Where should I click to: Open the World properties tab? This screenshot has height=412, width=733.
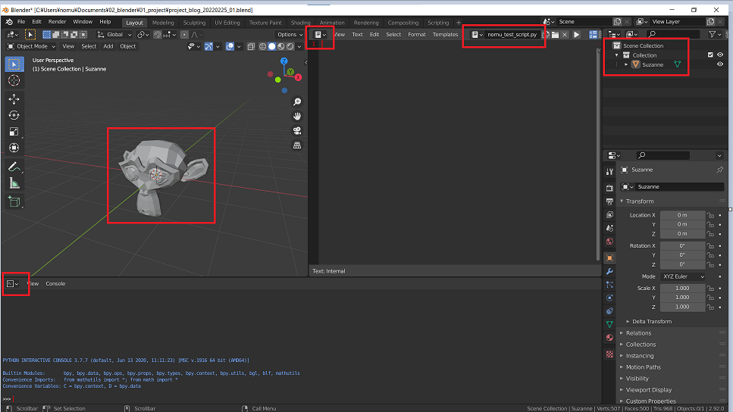609,242
